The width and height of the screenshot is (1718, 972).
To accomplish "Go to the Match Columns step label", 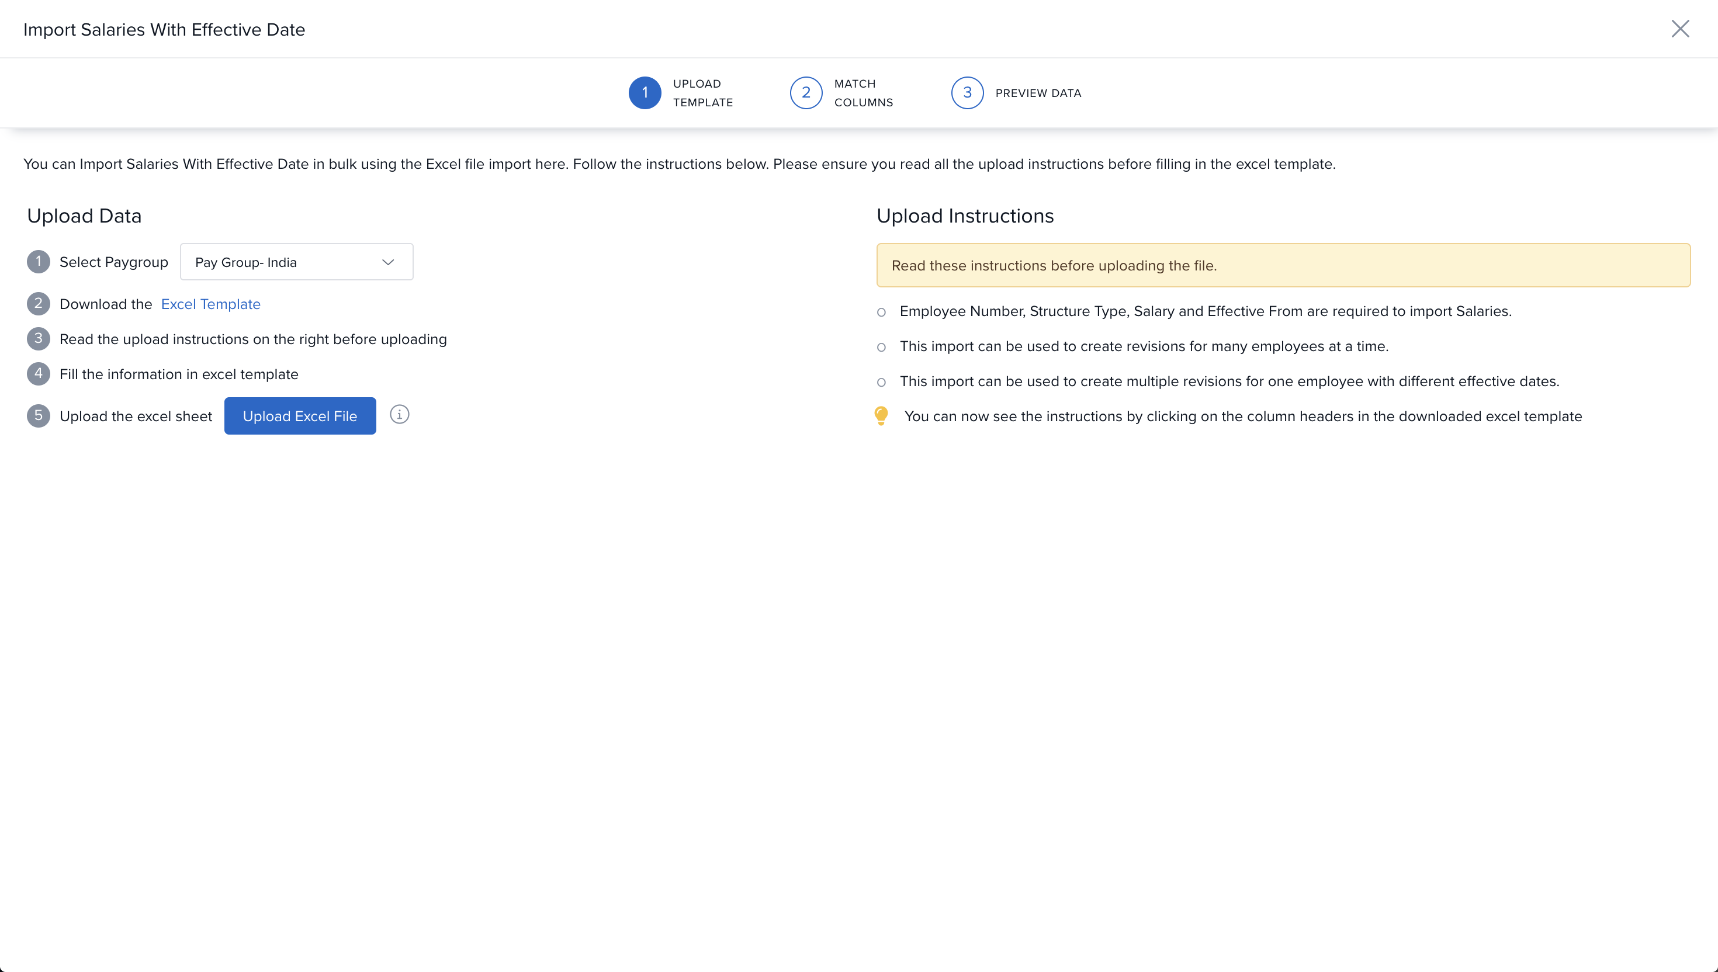I will [x=863, y=93].
